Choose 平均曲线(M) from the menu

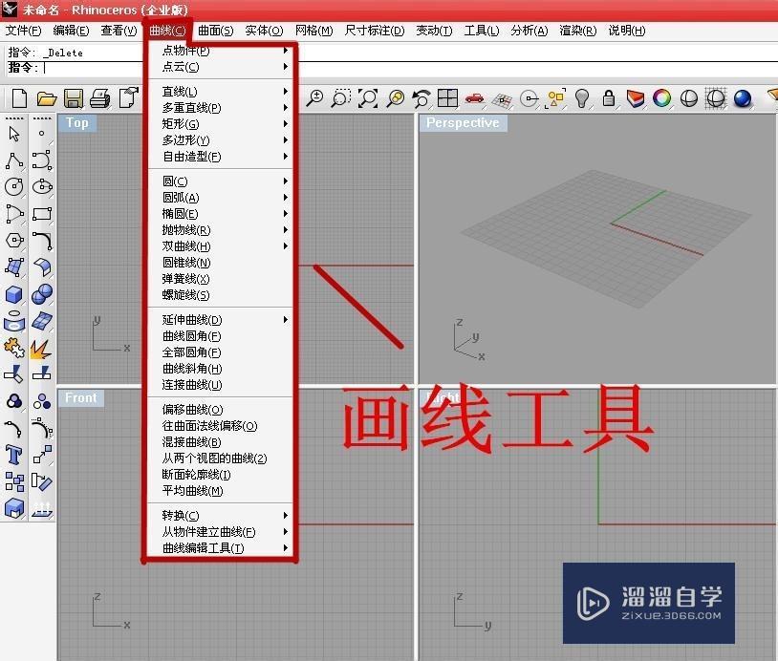tap(220, 491)
